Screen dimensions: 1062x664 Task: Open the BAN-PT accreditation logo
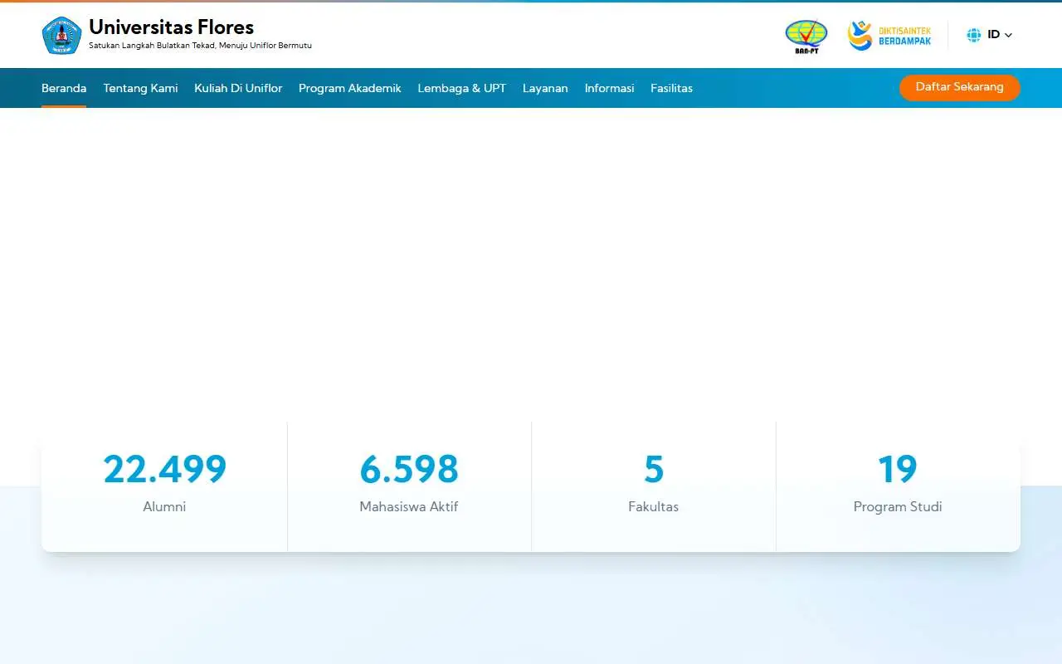(x=806, y=37)
